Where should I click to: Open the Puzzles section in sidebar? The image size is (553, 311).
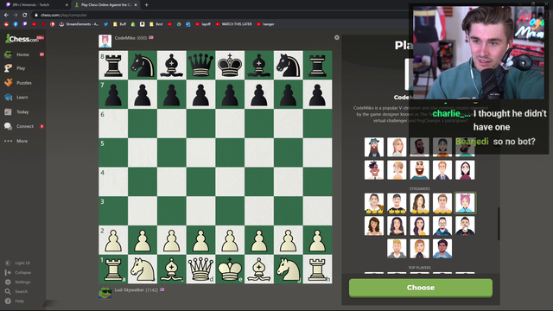(x=24, y=83)
